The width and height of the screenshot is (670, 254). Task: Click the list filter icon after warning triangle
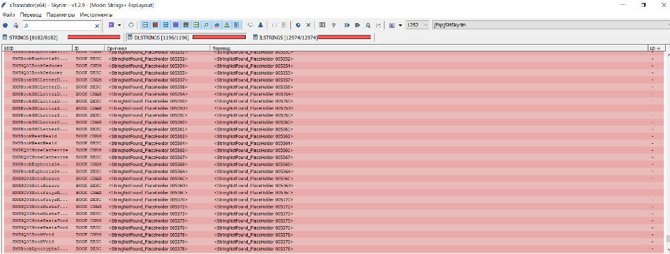coord(237,25)
